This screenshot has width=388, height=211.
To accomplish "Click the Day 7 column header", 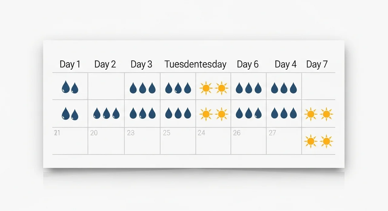I will pos(317,64).
